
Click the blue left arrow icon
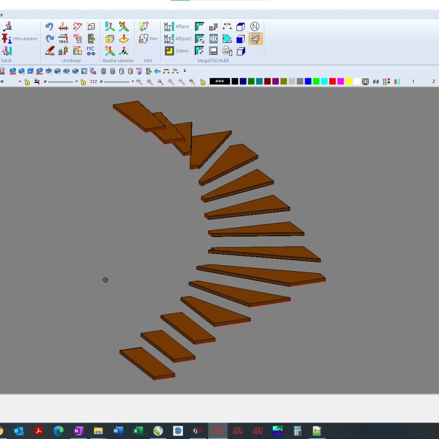[157, 71]
